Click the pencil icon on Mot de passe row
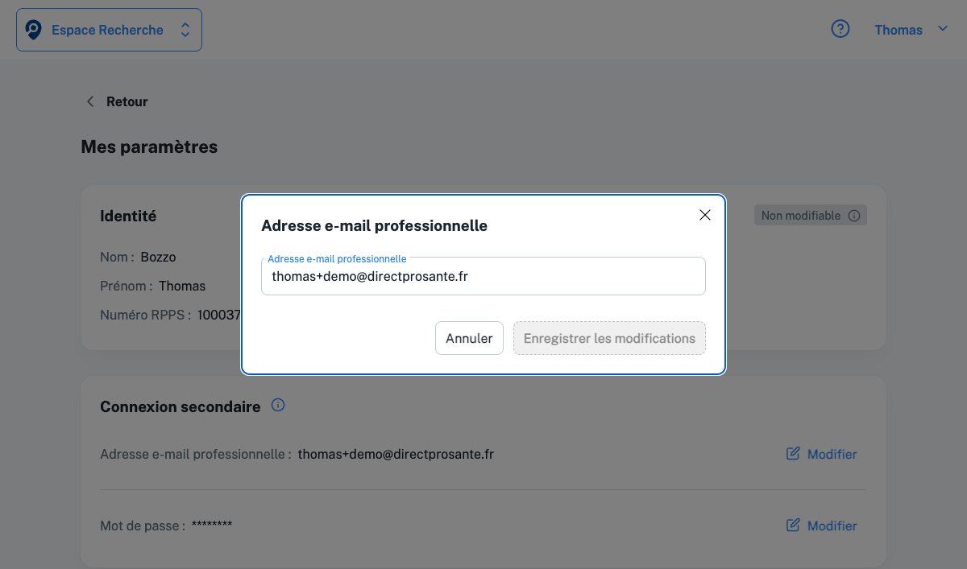Screen dimensions: 967x569 (793, 526)
